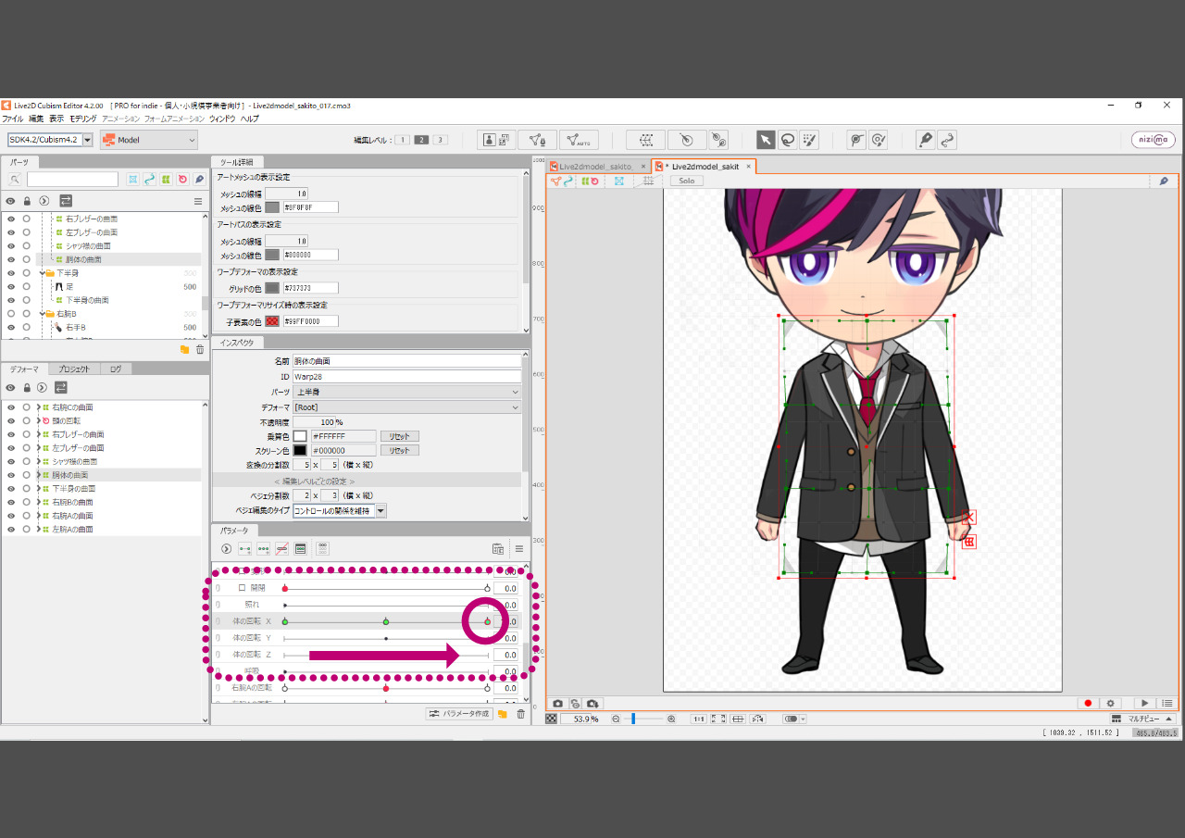Select the lasso selection tool
Viewport: 1185px width, 838px height.
[788, 140]
